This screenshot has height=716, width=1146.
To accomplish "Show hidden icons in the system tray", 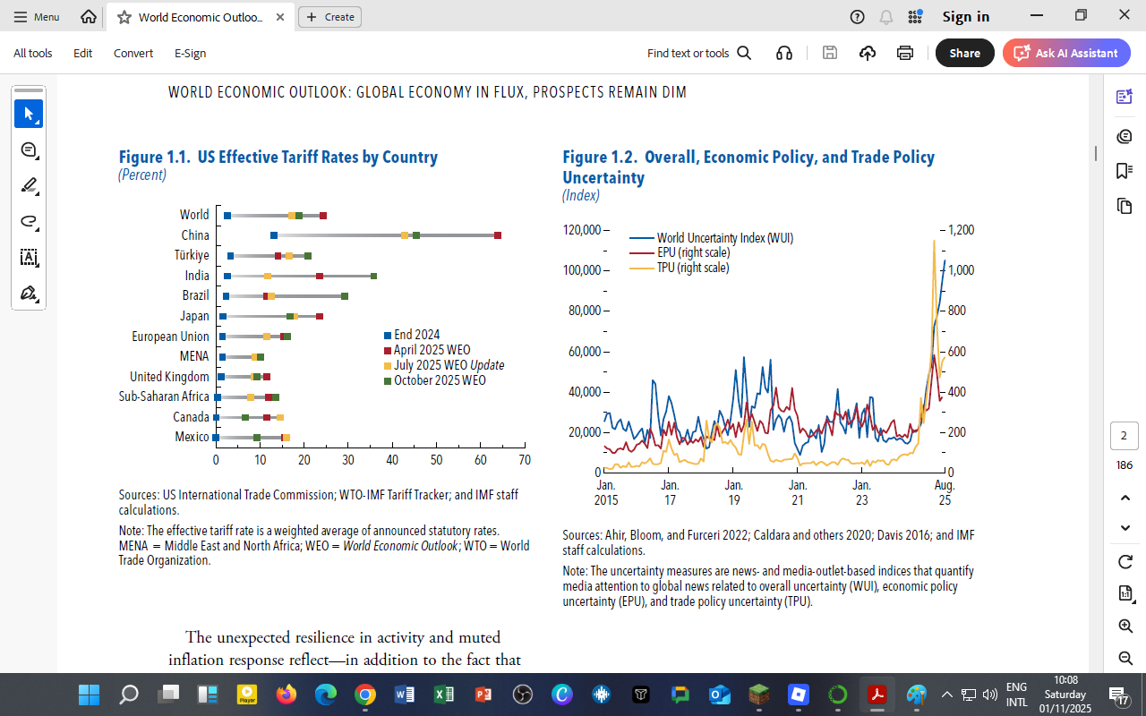I will tap(947, 695).
